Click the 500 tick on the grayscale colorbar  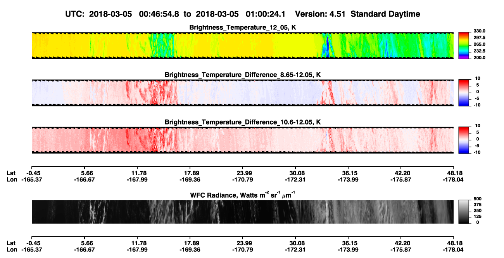478,199
